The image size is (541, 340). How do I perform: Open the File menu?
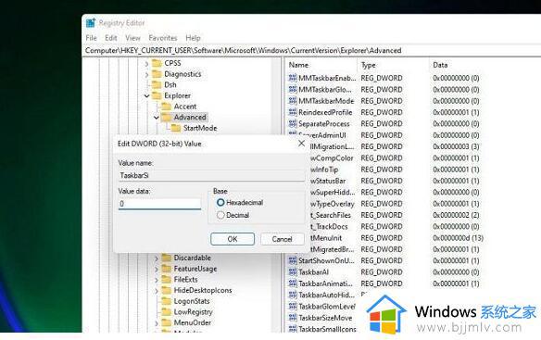tap(91, 38)
